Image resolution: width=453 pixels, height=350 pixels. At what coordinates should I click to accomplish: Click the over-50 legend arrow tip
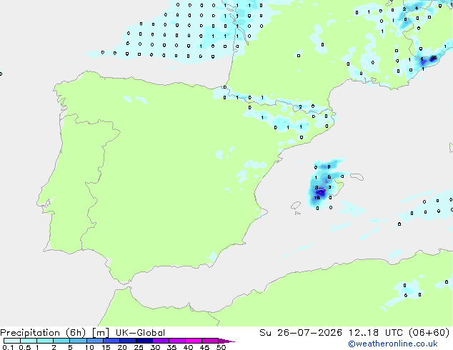pyautogui.click(x=226, y=341)
